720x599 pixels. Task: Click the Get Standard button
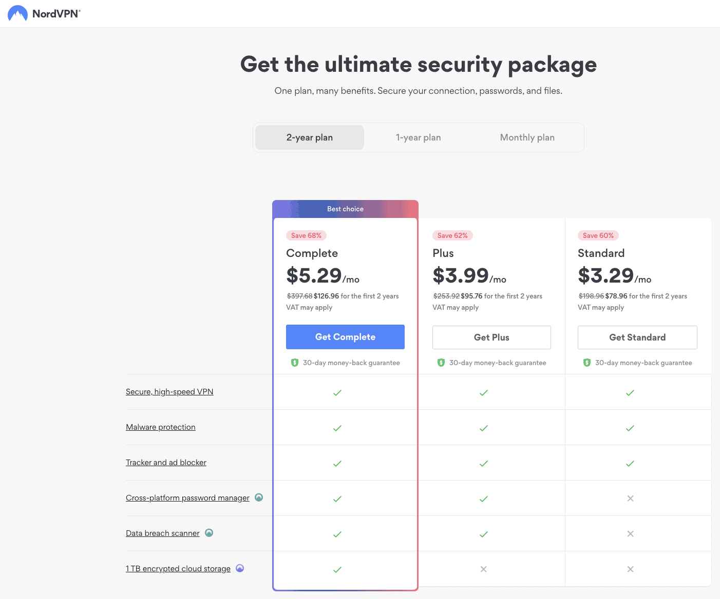pyautogui.click(x=637, y=337)
